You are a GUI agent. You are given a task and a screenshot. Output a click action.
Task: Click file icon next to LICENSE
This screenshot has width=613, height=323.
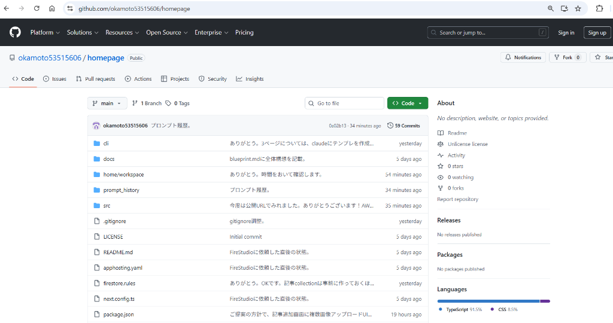97,237
